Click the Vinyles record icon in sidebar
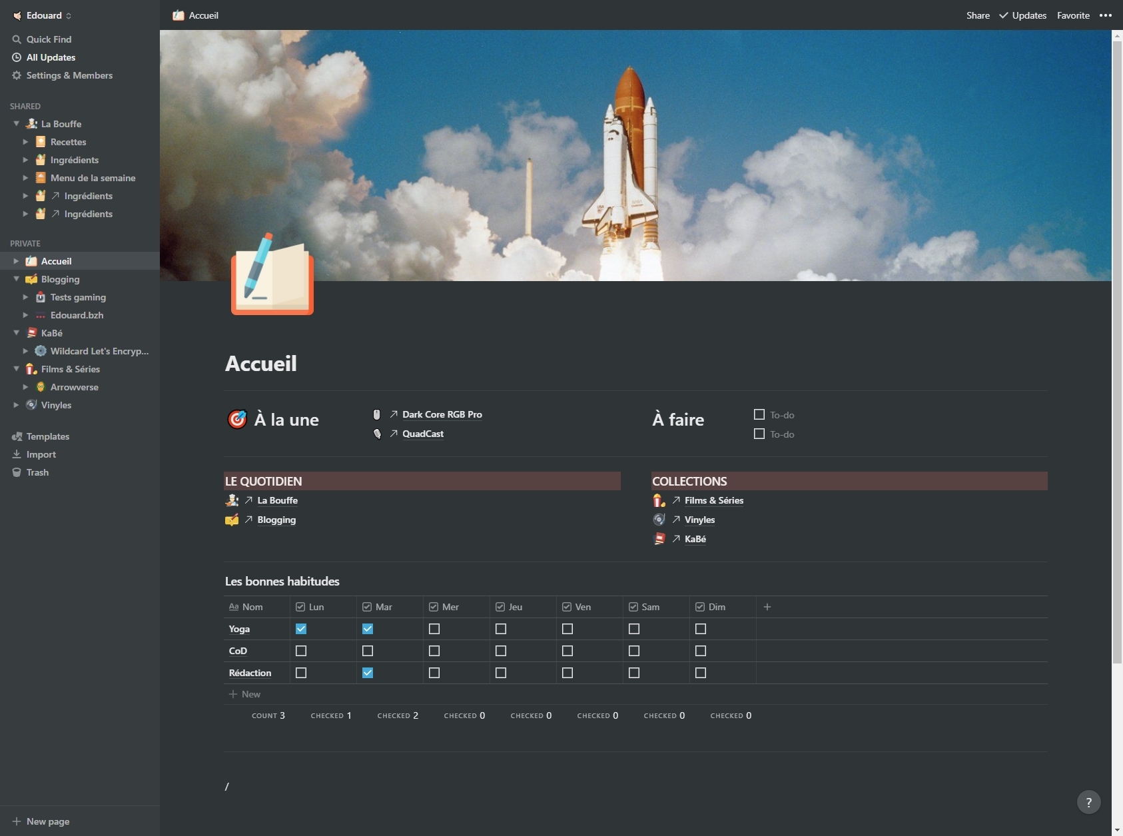Image resolution: width=1123 pixels, height=836 pixels. tap(31, 405)
